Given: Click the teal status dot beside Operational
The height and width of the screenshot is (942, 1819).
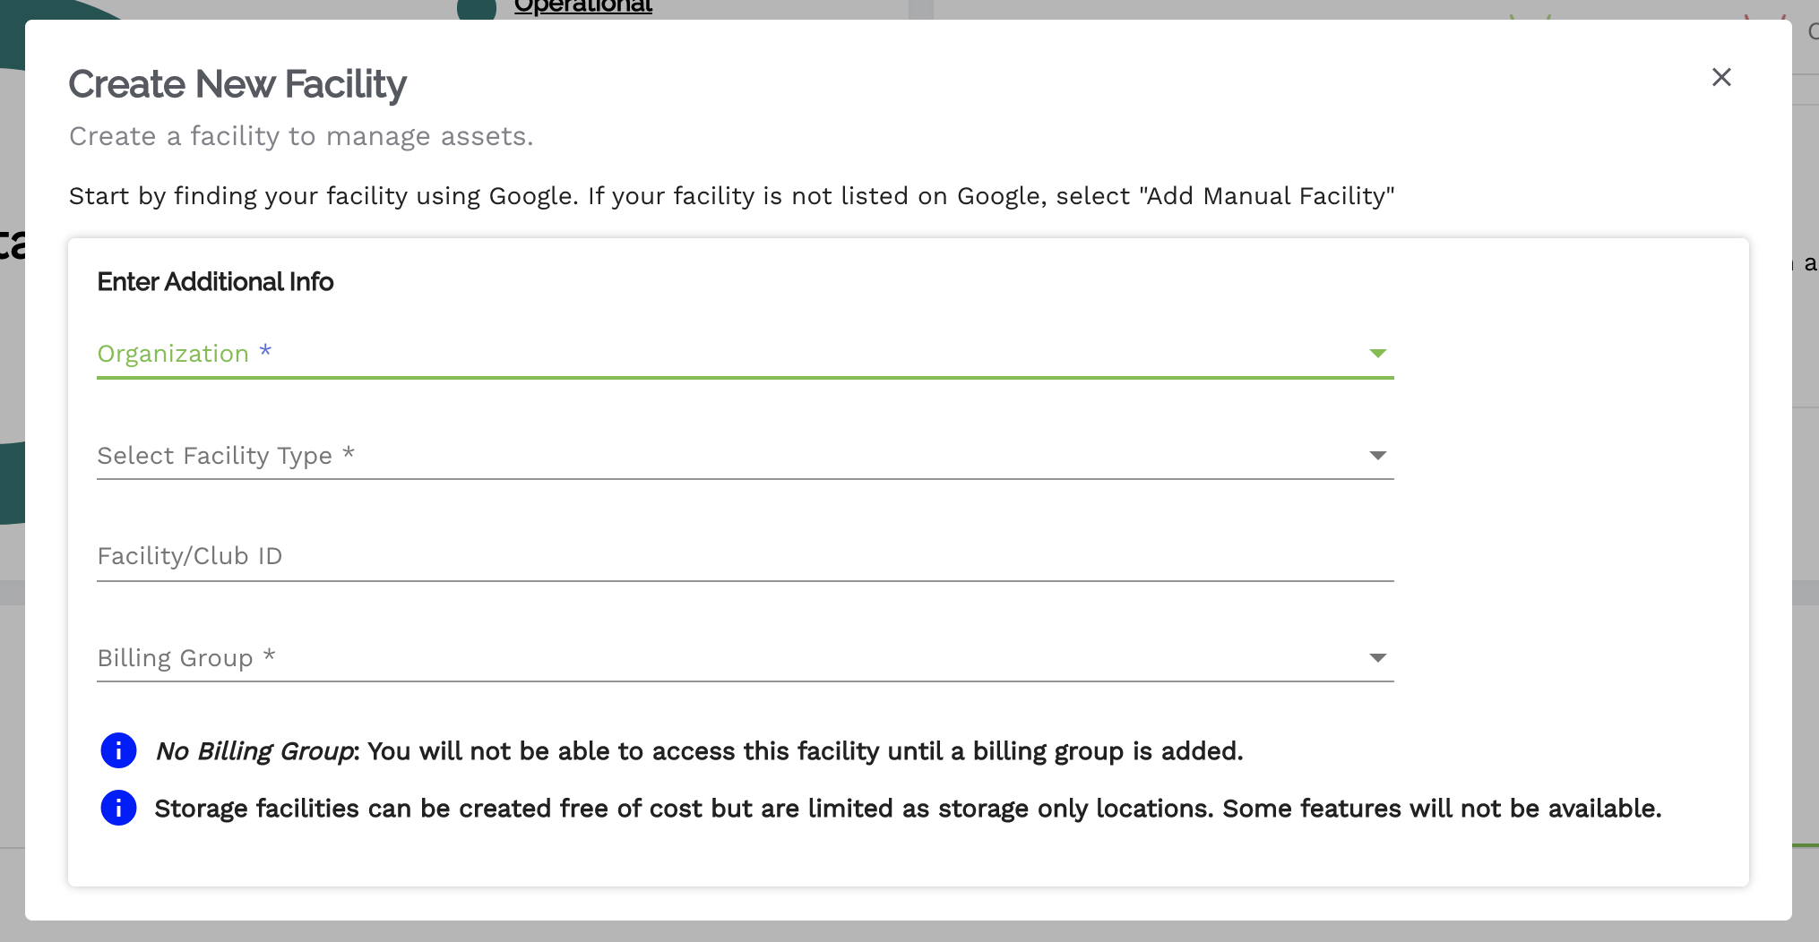Looking at the screenshot, I should 477,8.
